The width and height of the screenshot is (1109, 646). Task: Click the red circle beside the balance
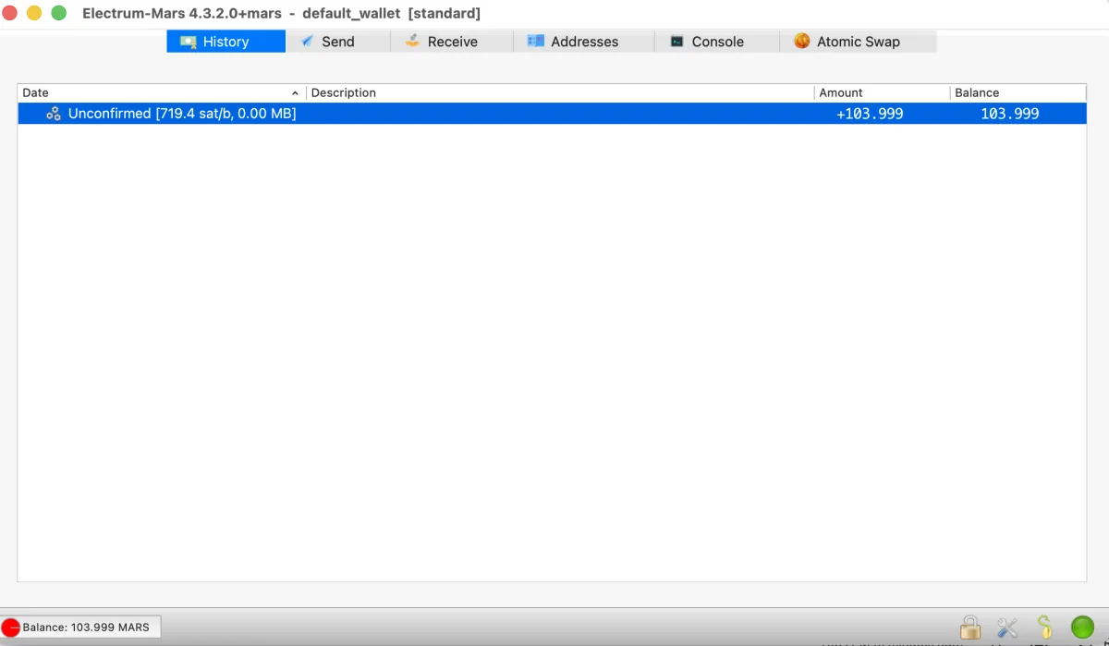coord(11,628)
